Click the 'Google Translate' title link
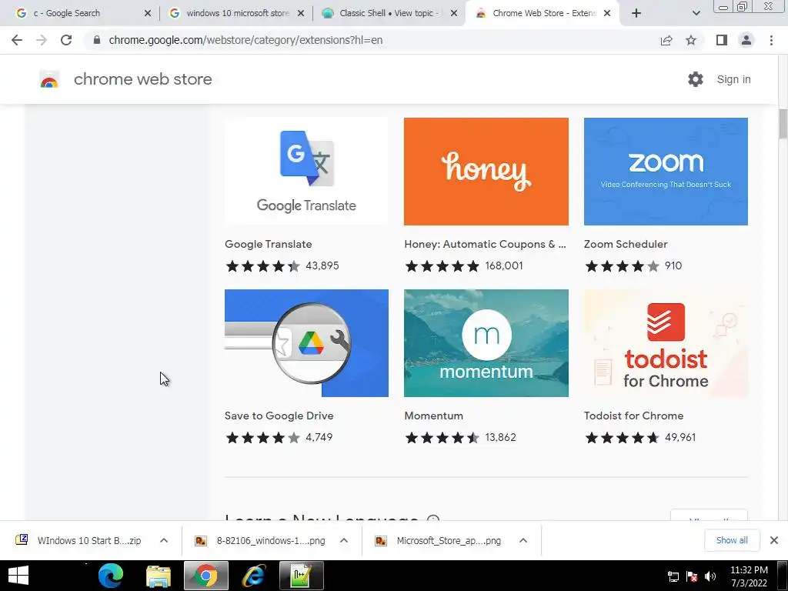This screenshot has width=788, height=591. [x=269, y=244]
